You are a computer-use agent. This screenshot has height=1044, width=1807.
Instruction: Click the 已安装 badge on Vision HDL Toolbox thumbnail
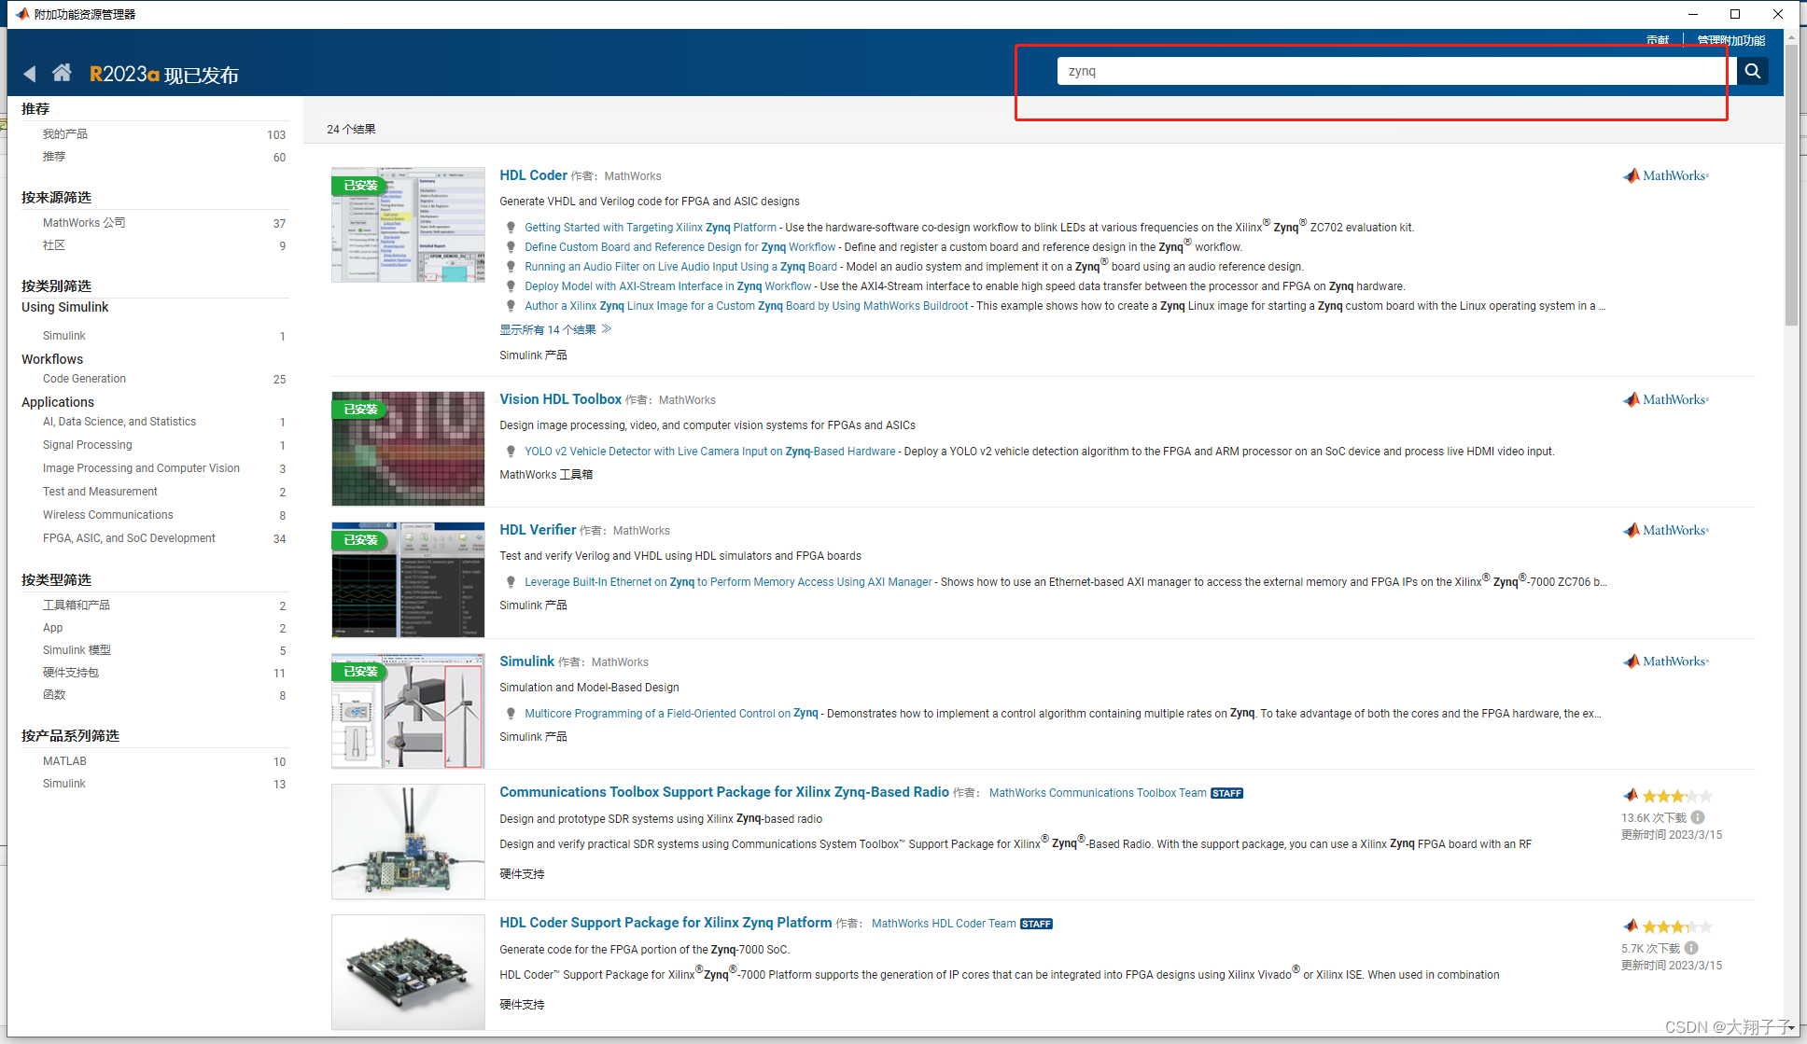(x=358, y=409)
